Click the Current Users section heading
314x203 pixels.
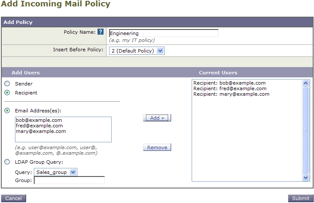click(x=218, y=73)
